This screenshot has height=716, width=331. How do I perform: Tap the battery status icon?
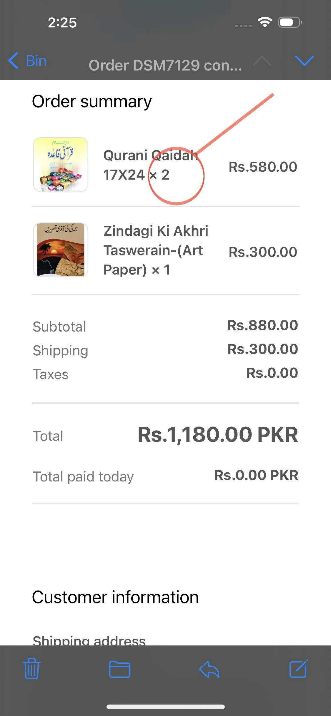point(290,22)
